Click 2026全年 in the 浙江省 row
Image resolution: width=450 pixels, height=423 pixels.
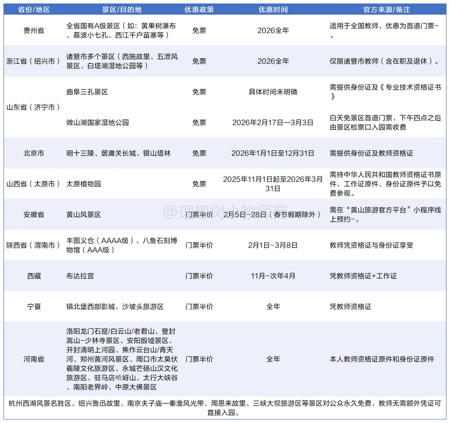(273, 61)
